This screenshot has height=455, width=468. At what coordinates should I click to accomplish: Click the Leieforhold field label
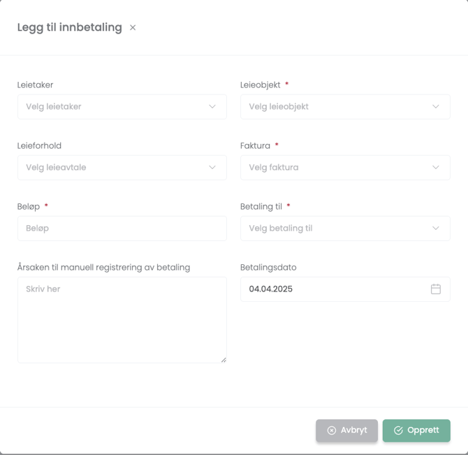coord(39,145)
